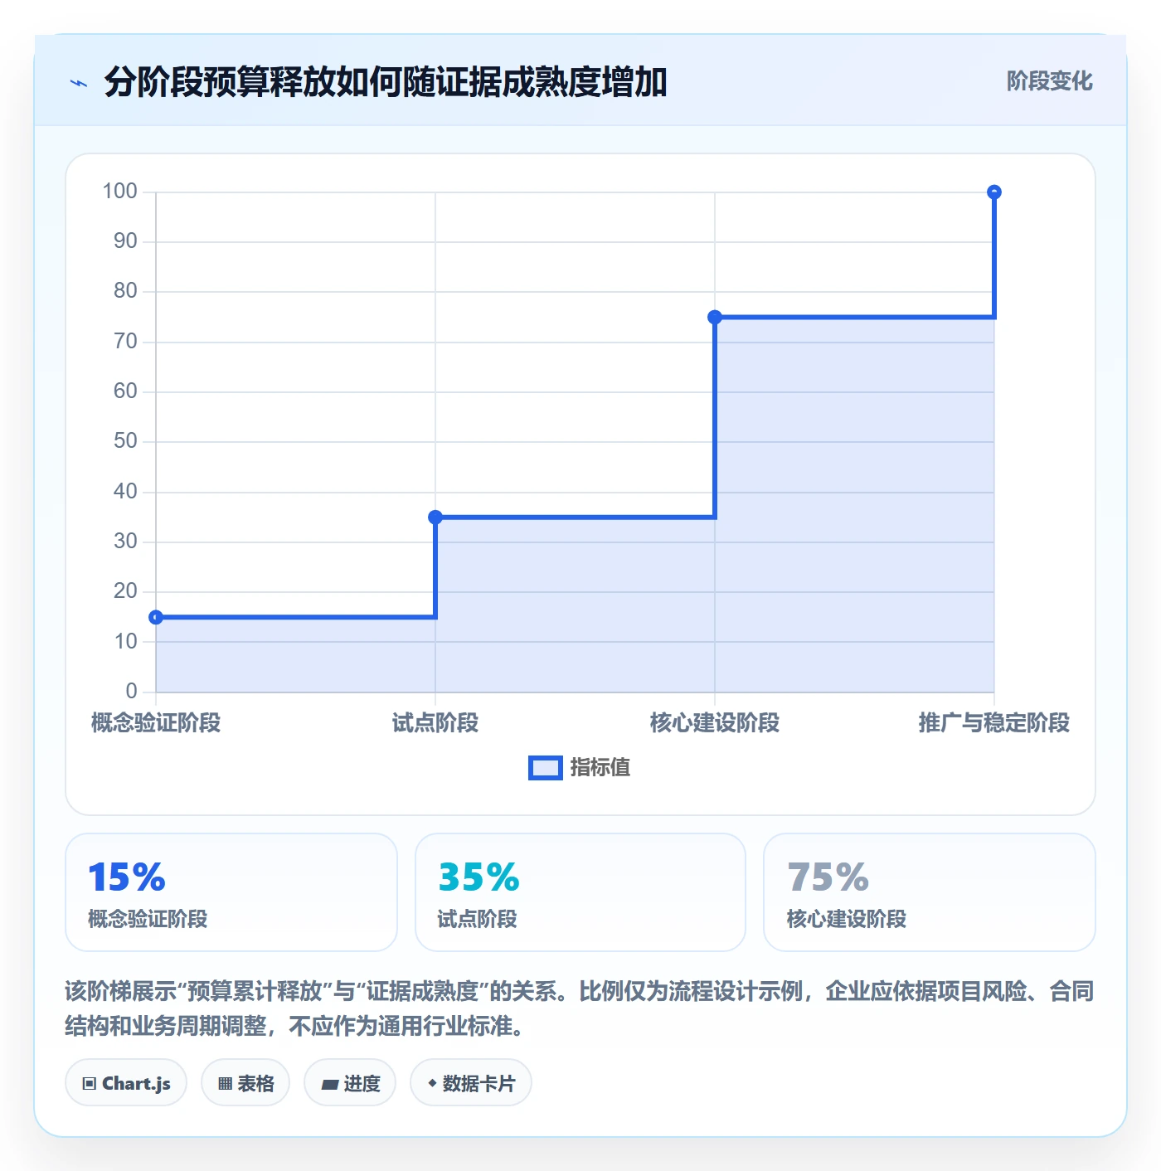
Task: Click the y-axis tick label 50
Action: (x=125, y=441)
